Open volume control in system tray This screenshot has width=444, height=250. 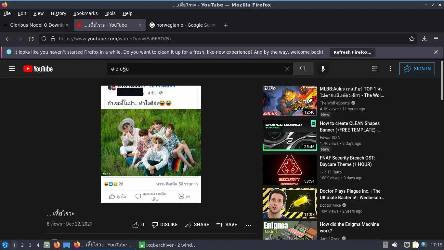point(395,245)
